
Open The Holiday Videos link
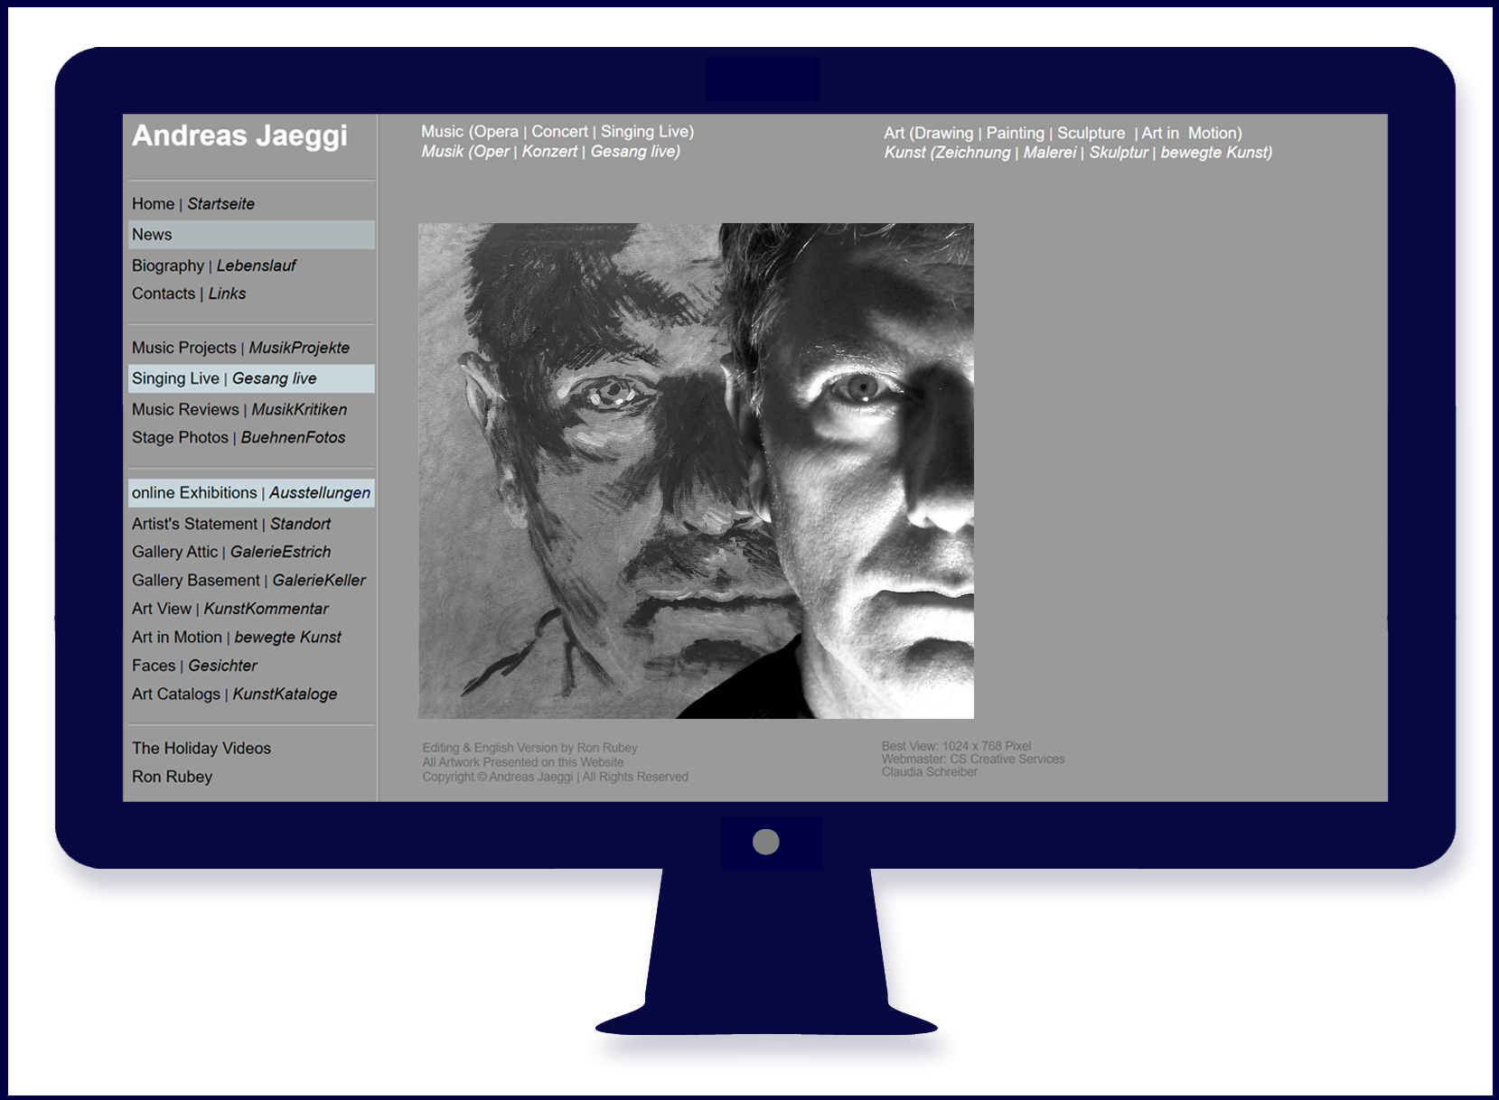coord(201,749)
